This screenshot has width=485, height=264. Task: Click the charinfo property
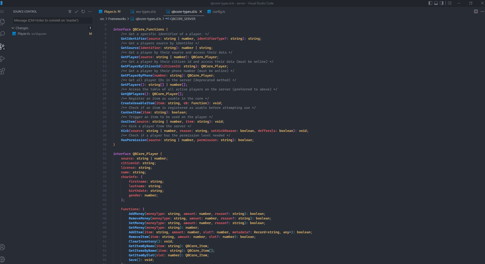point(129,177)
